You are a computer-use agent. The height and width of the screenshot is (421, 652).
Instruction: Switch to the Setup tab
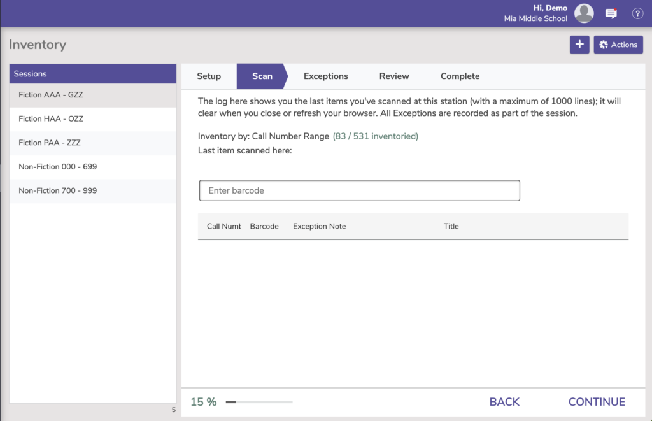[x=209, y=76]
